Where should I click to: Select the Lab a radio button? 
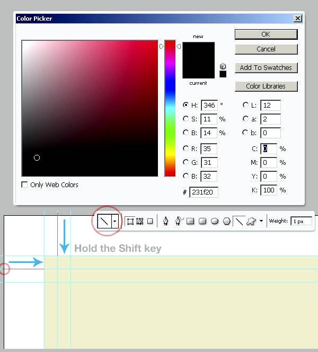click(x=245, y=119)
